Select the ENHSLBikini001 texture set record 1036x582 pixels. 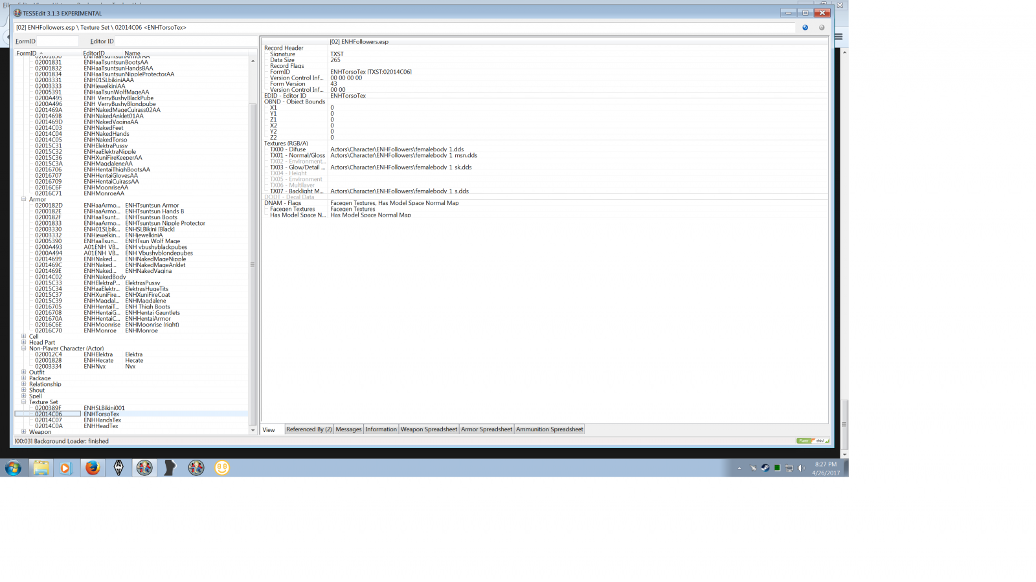click(131, 408)
